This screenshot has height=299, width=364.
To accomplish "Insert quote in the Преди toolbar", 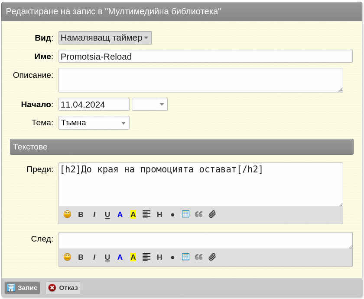I will [x=199, y=214].
